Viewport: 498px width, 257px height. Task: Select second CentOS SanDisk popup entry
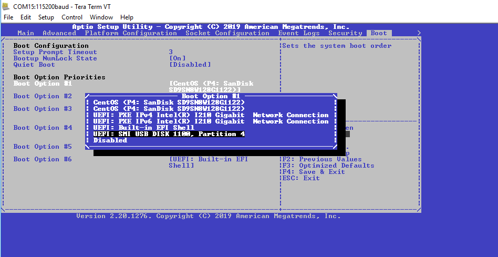tap(169, 109)
